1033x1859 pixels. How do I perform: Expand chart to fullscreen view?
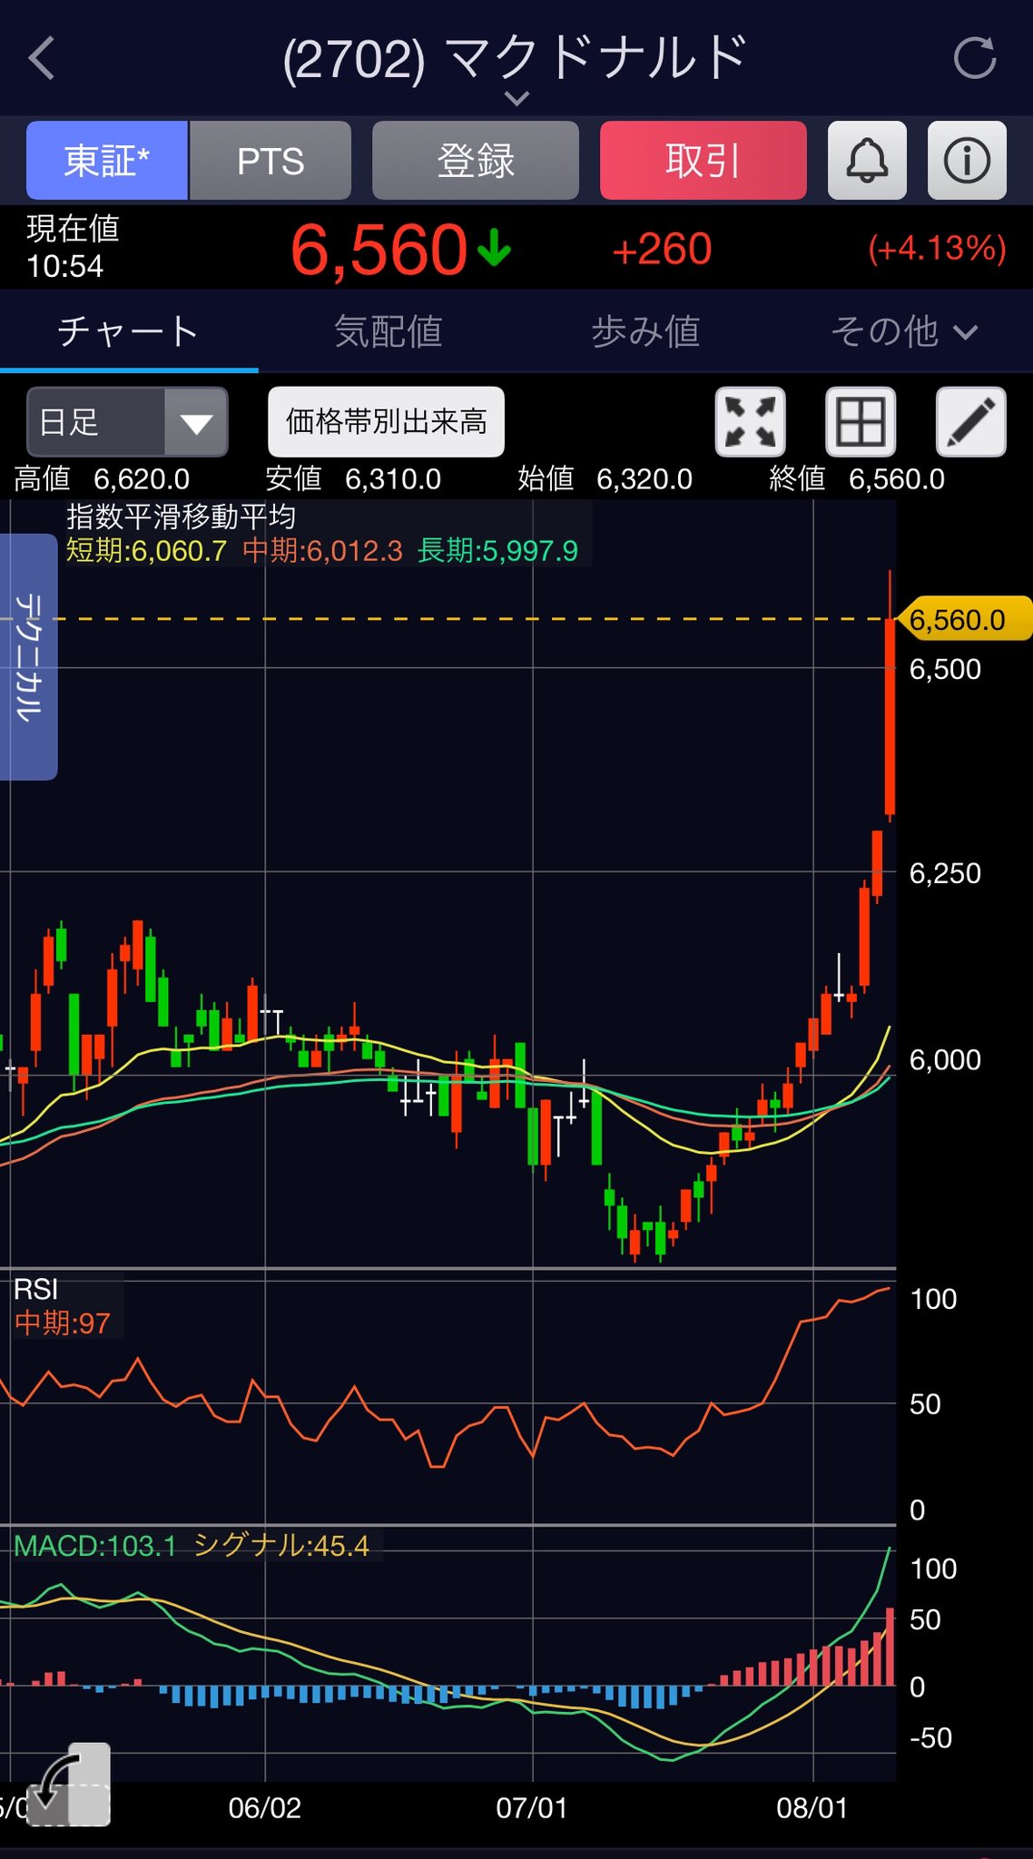click(751, 422)
